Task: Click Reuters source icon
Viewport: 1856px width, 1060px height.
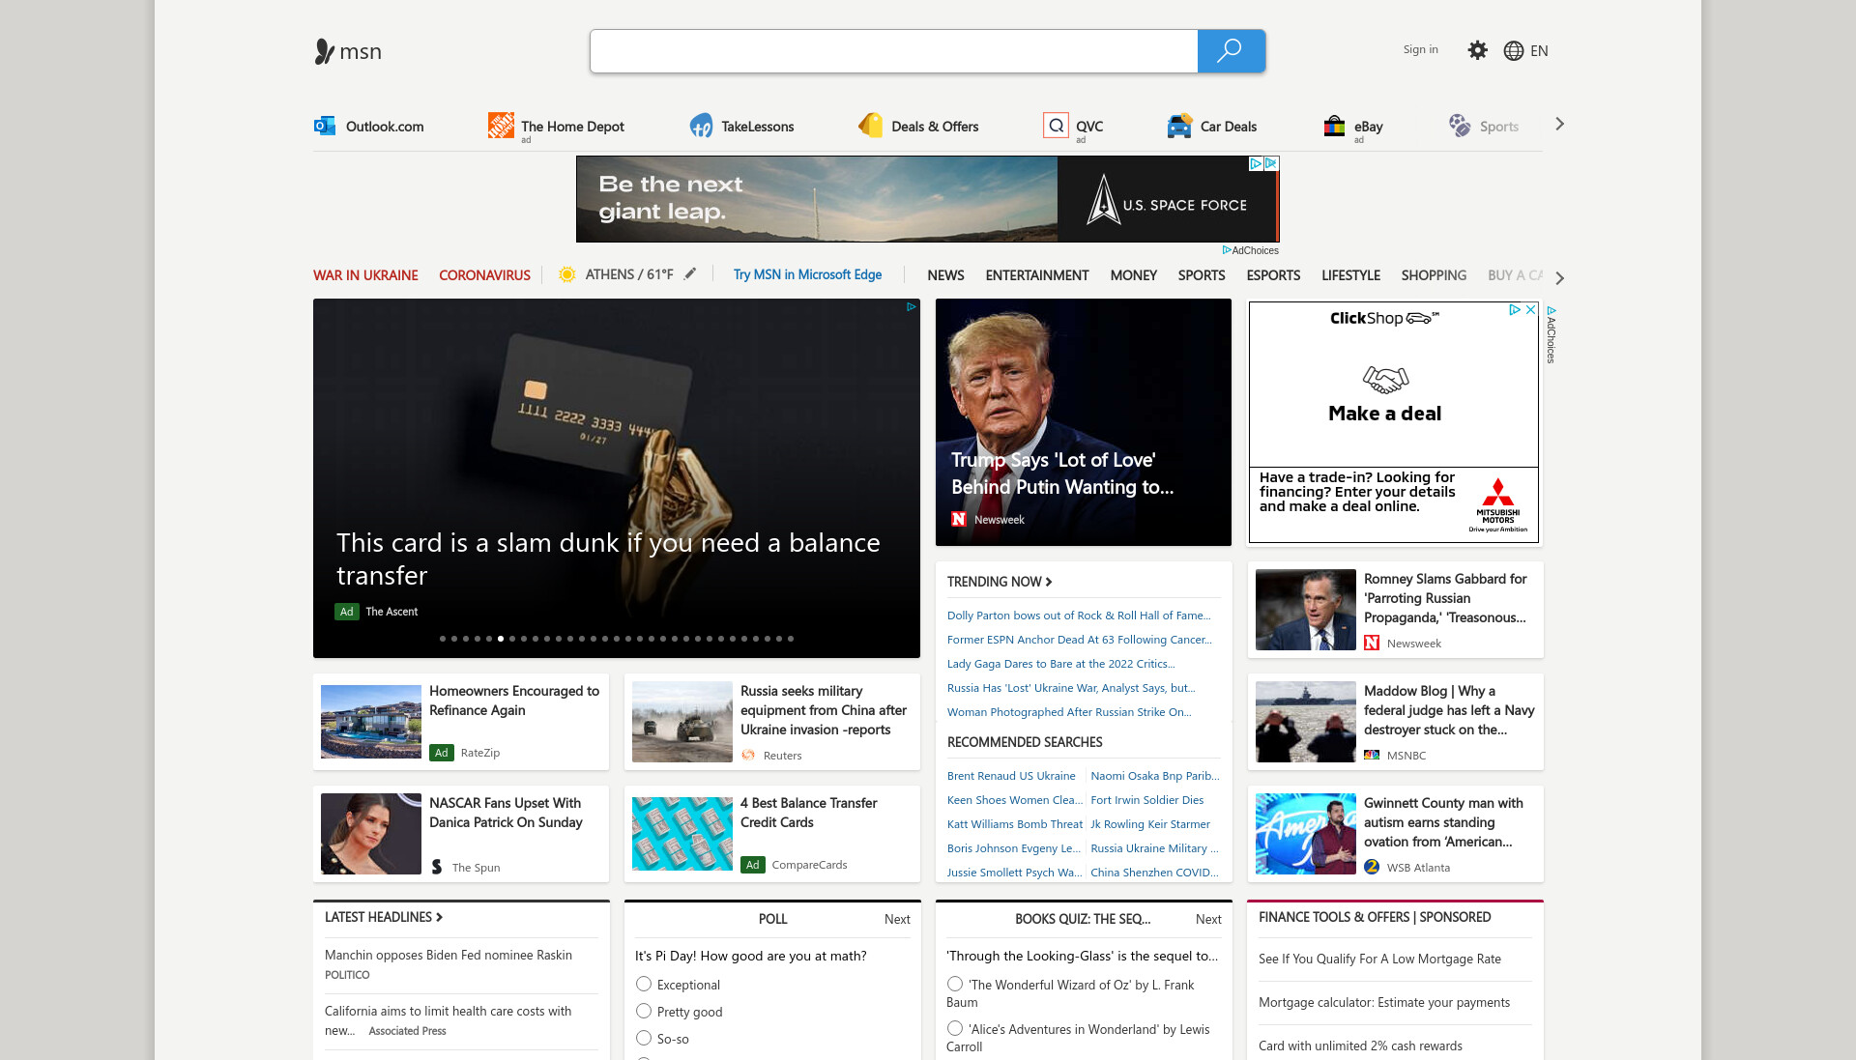Action: (x=748, y=755)
